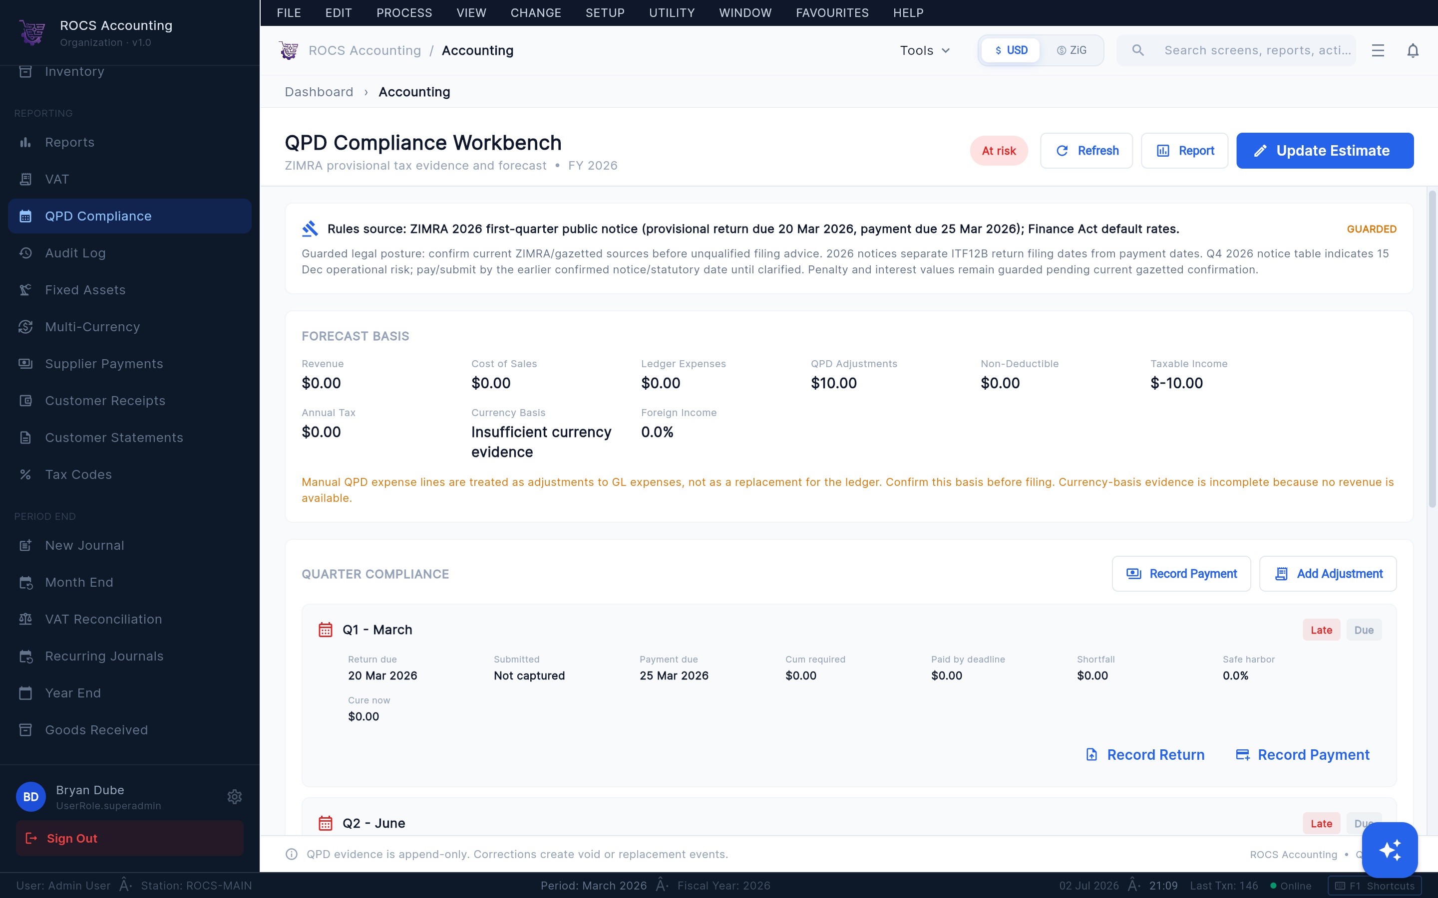Open the hamburger menu icon in header
The image size is (1438, 898).
(1378, 50)
